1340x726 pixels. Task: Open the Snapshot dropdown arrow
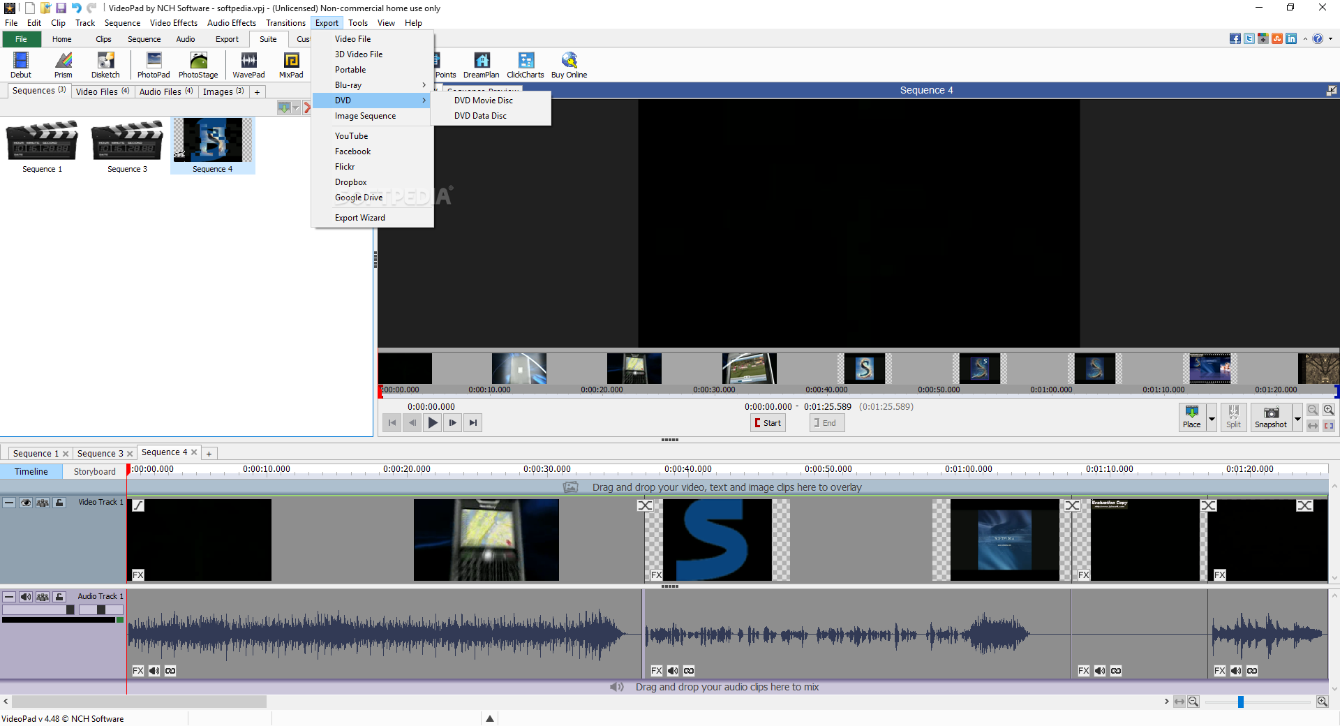(1297, 419)
